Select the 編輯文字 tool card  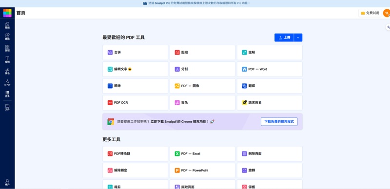[136, 69]
